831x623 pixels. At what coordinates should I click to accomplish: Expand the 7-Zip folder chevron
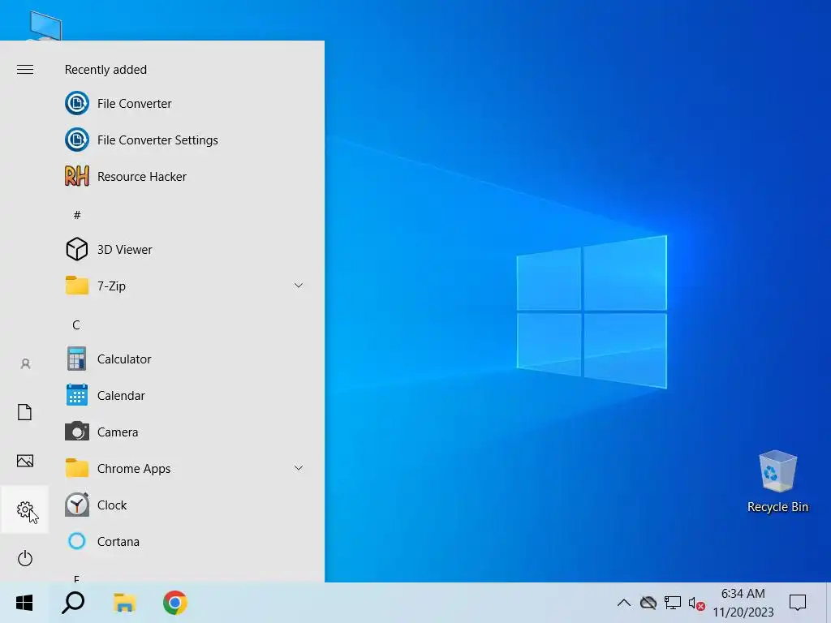tap(299, 286)
